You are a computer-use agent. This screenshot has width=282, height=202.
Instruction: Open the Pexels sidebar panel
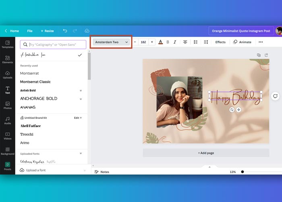pos(8,166)
